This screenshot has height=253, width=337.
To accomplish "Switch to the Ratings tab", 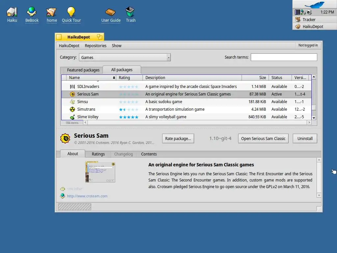I will pyautogui.click(x=98, y=154).
